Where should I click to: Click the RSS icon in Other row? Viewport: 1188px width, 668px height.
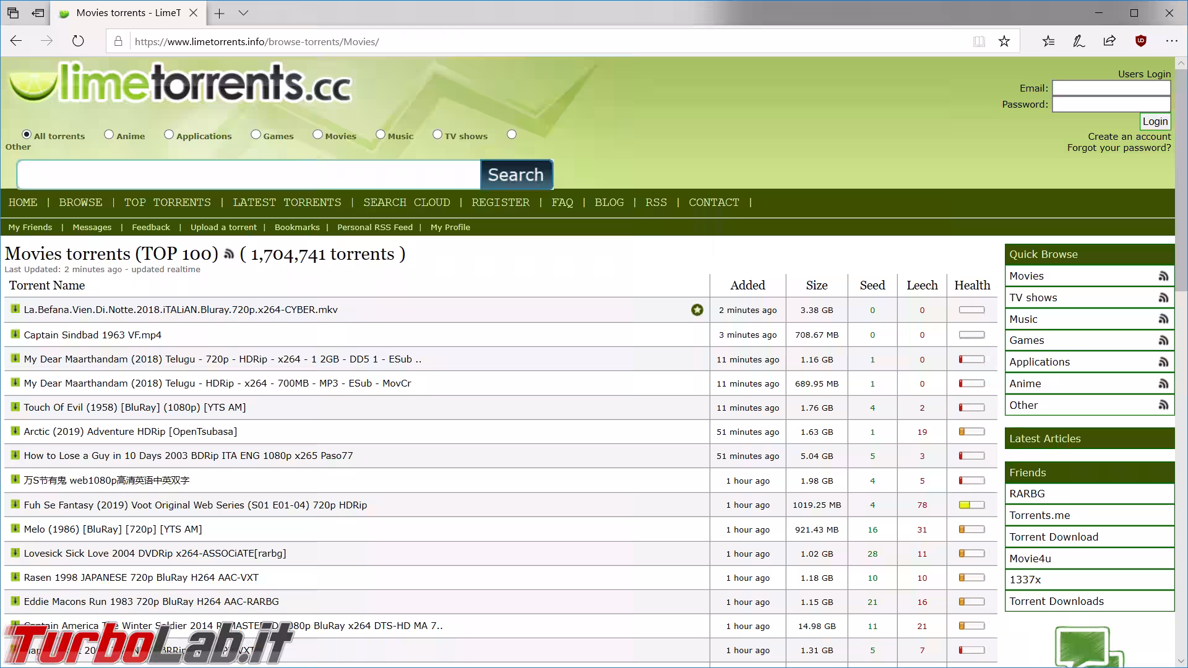1163,405
